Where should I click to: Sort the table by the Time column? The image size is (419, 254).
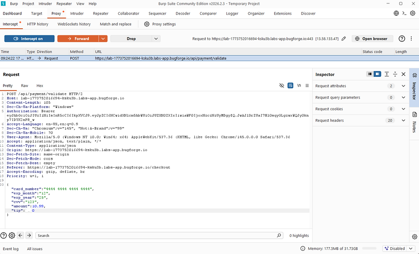(13, 52)
